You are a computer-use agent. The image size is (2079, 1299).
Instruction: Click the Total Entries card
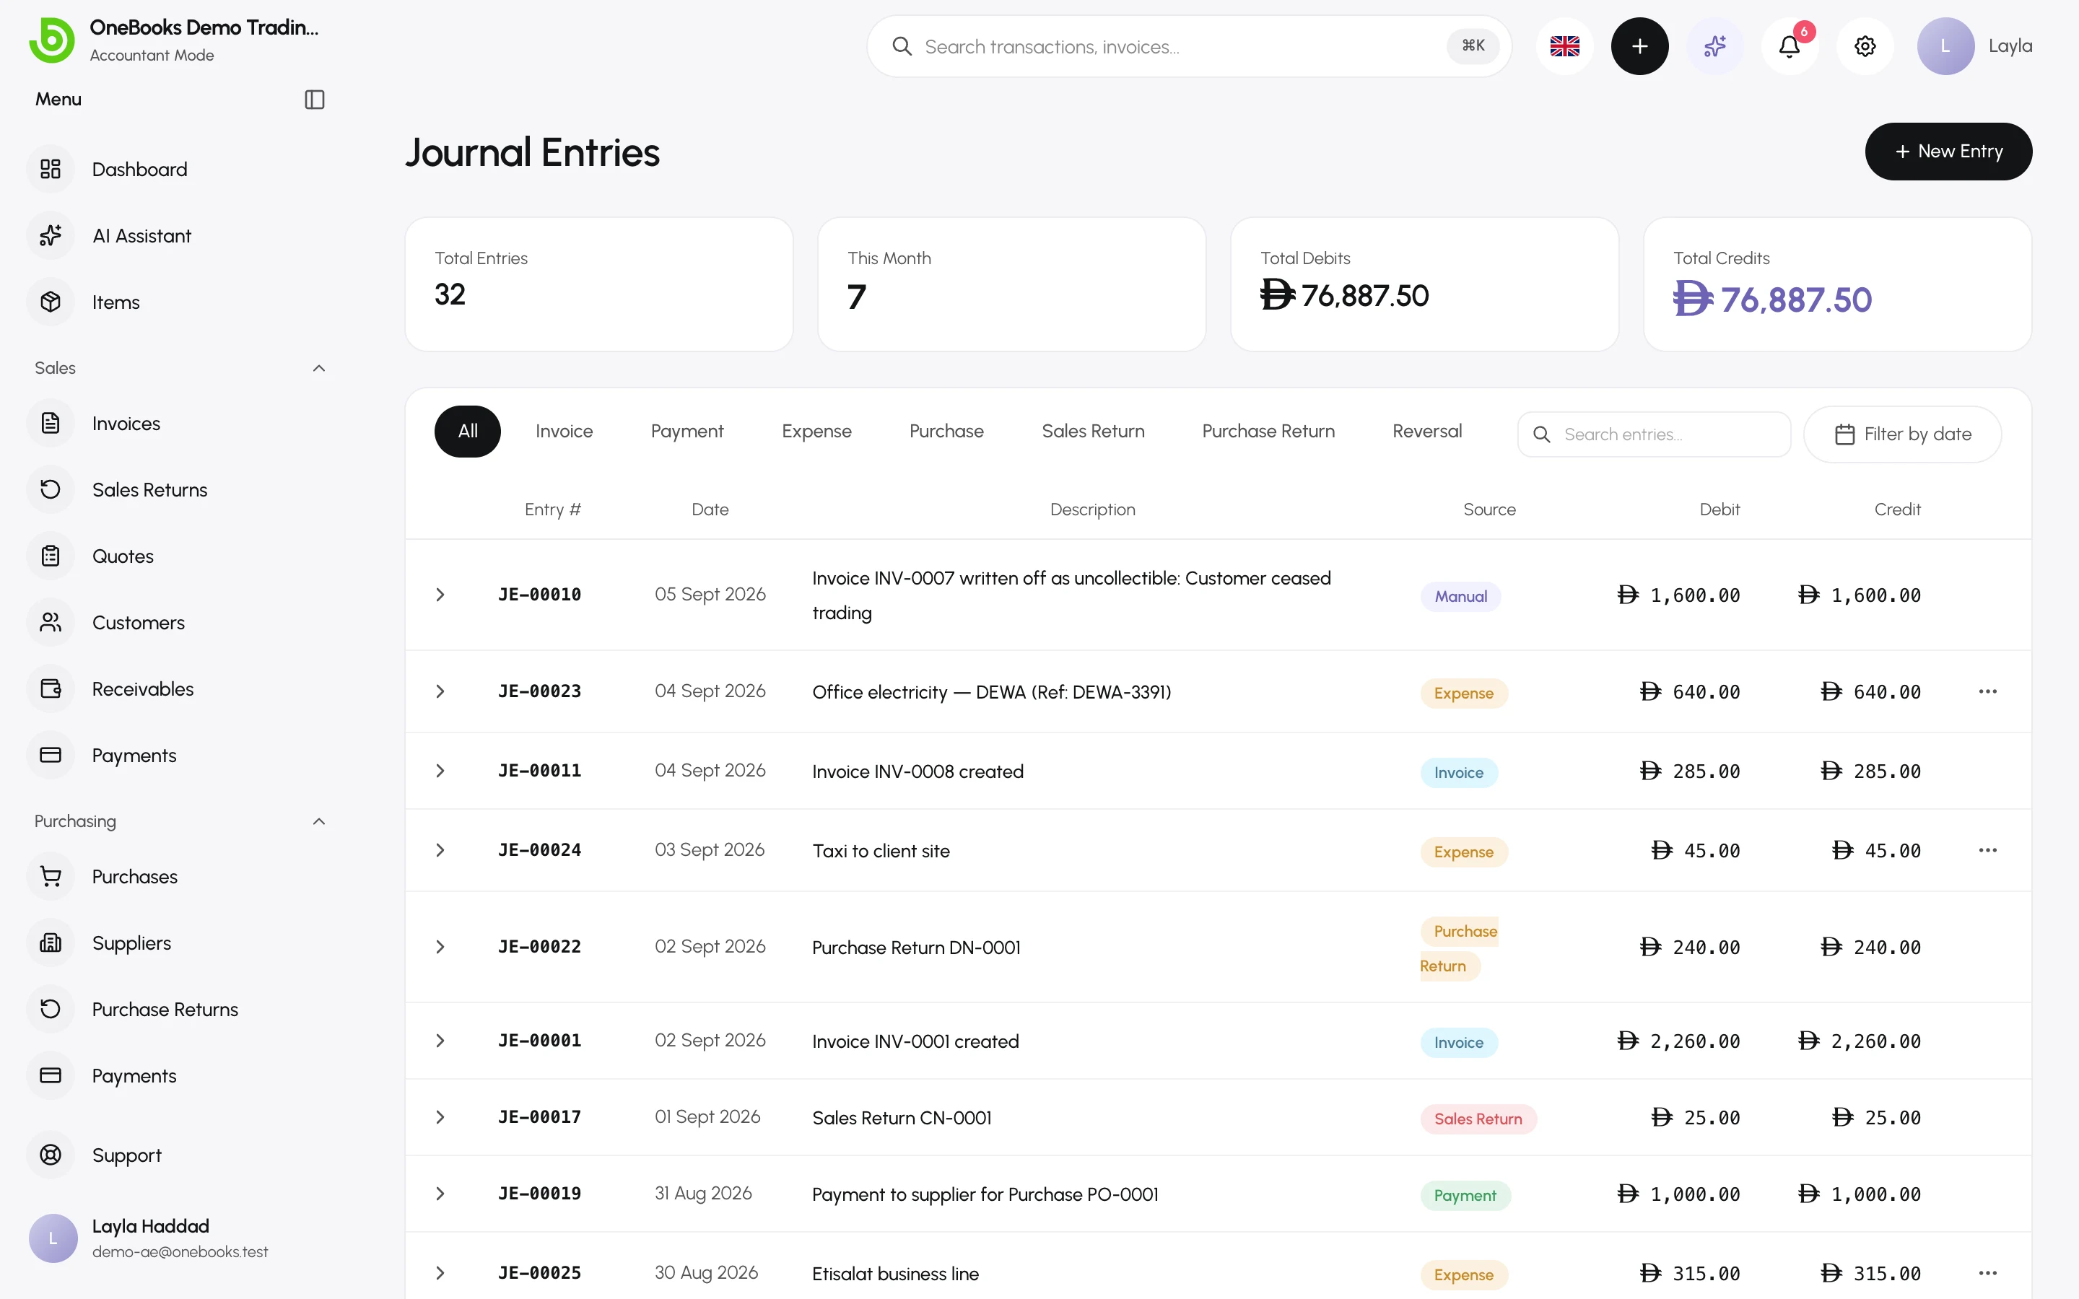click(x=598, y=284)
